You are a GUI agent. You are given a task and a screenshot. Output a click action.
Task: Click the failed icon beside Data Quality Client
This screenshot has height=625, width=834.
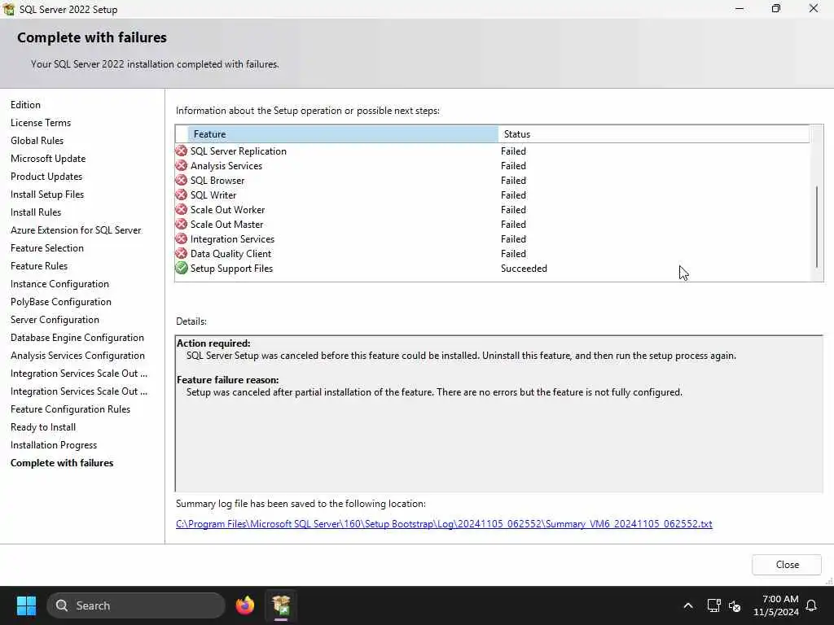(182, 254)
